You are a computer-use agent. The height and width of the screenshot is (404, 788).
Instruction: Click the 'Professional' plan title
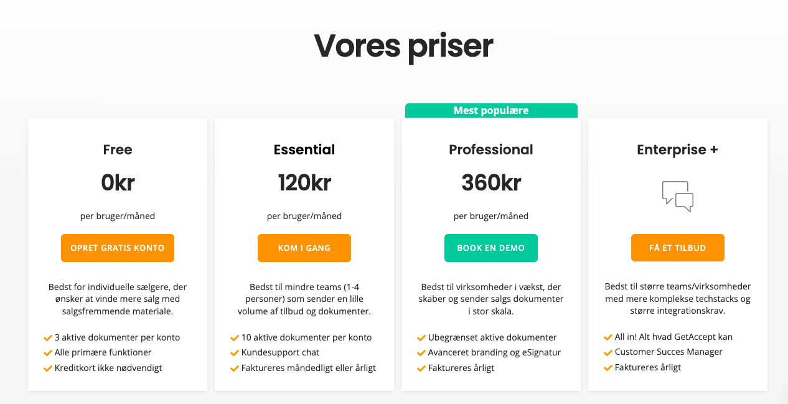pos(490,149)
